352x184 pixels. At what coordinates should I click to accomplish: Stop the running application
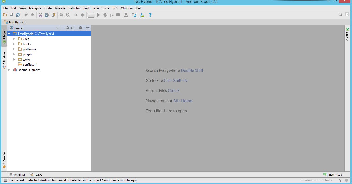point(118,15)
